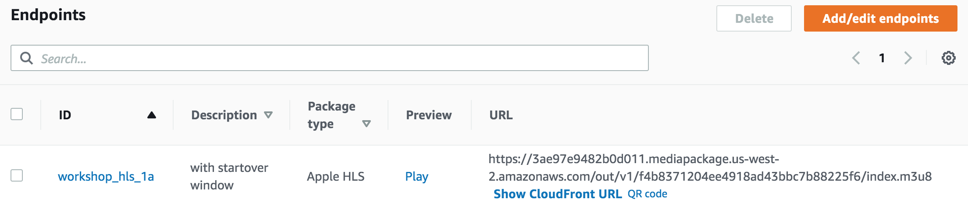The height and width of the screenshot is (207, 968).
Task: Click the ID column header
Action: pos(65,115)
